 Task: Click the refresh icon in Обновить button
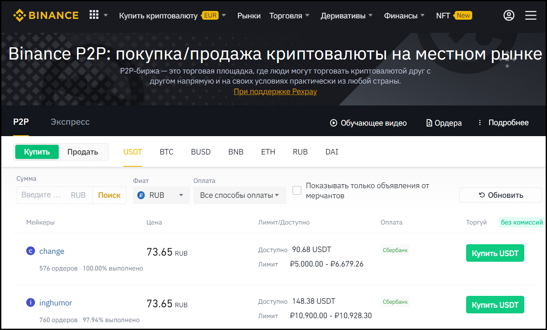482,195
